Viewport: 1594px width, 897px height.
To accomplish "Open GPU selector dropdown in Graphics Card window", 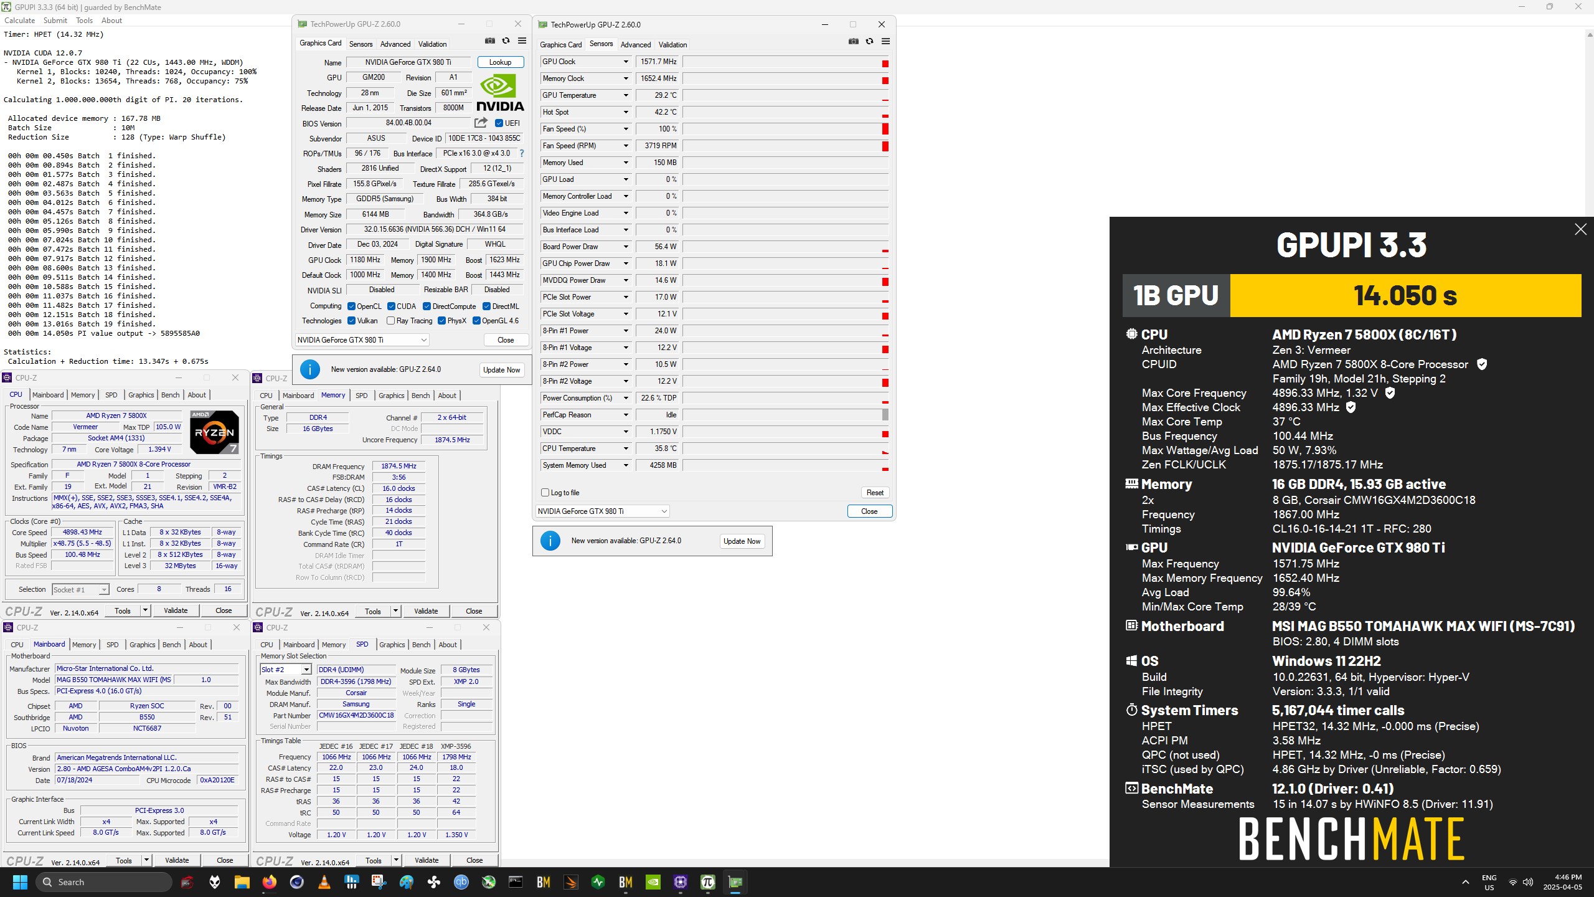I will coord(362,340).
